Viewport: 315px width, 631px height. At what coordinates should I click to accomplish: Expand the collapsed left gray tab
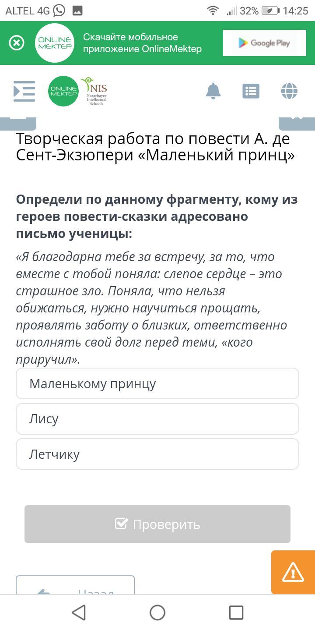pyautogui.click(x=18, y=124)
